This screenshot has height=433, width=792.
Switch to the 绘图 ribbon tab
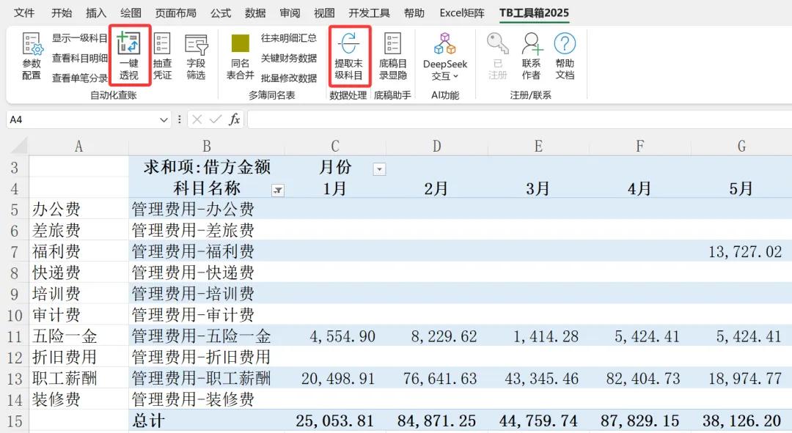pyautogui.click(x=131, y=12)
